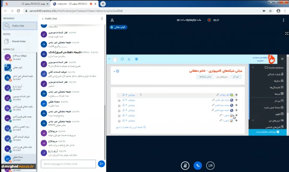This screenshot has width=289, height=172.
Task: Click the Moodle user avatar in the top bar
Action: point(115,59)
